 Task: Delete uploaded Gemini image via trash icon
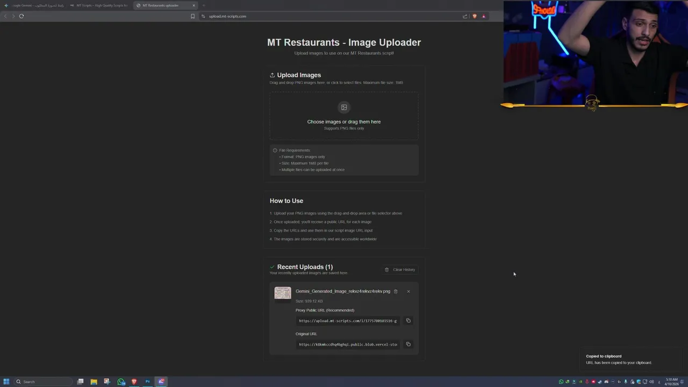point(396,291)
